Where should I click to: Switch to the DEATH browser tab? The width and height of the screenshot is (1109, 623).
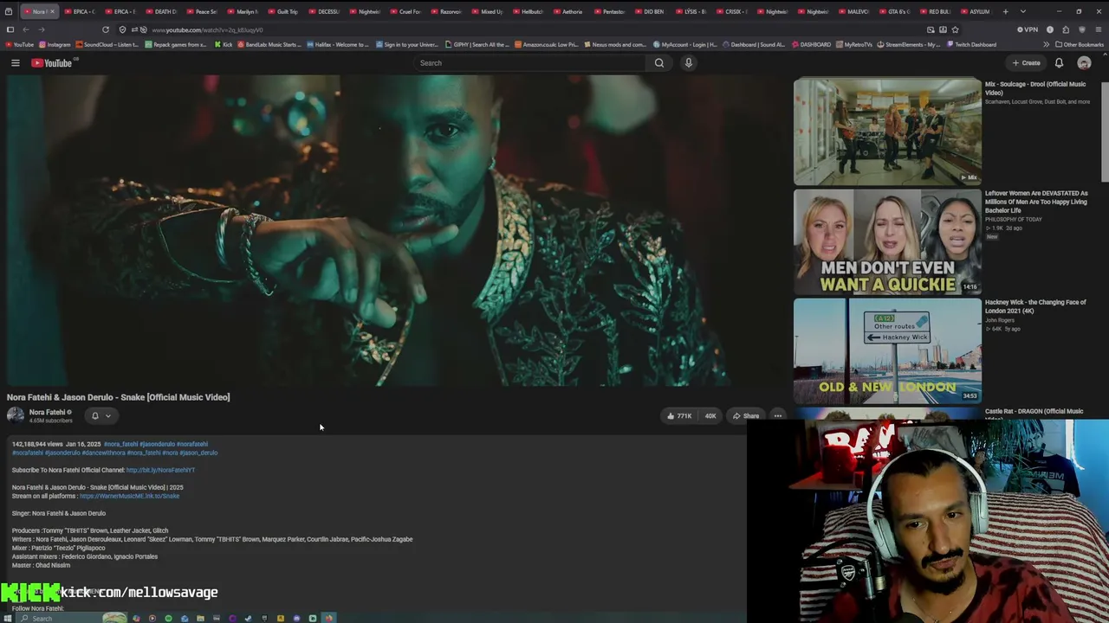coord(162,11)
